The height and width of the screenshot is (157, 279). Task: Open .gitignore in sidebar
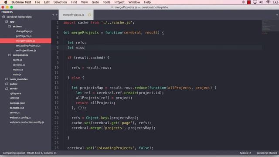coord(15,93)
